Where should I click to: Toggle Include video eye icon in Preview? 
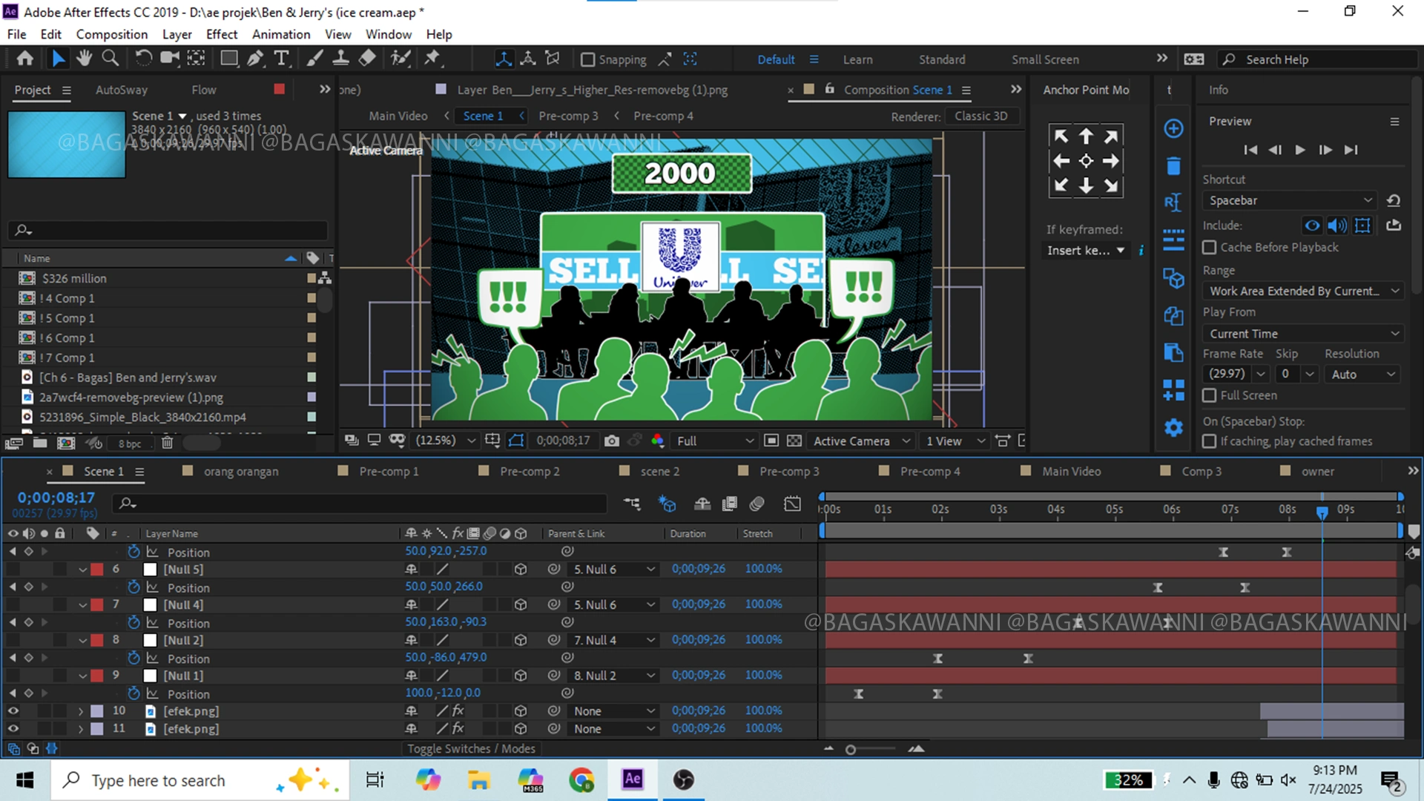pyautogui.click(x=1312, y=225)
